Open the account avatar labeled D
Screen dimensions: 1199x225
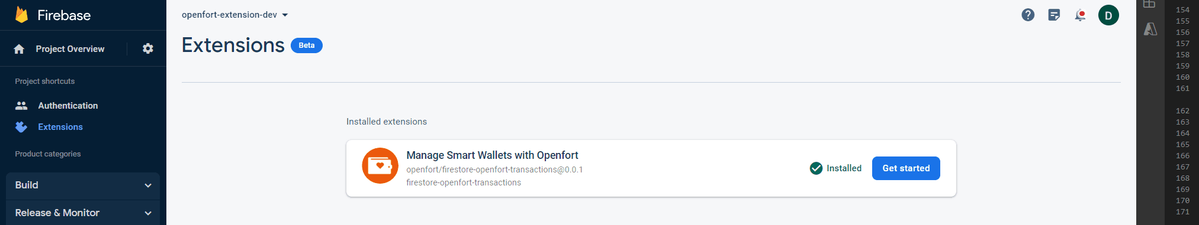coord(1108,15)
